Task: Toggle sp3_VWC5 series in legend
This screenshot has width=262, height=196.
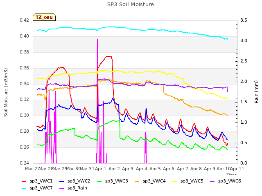Action: [x=187, y=181]
